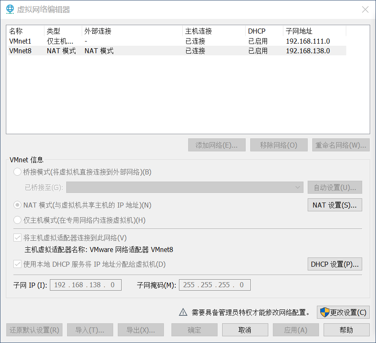The image size is (376, 343).
Task: Select the VMnet8 row
Action: coord(177,51)
